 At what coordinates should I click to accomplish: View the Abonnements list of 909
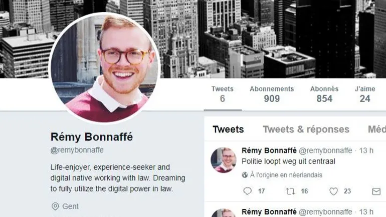272,94
